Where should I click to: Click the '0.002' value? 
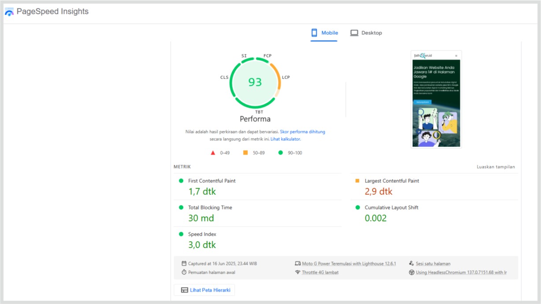[376, 218]
